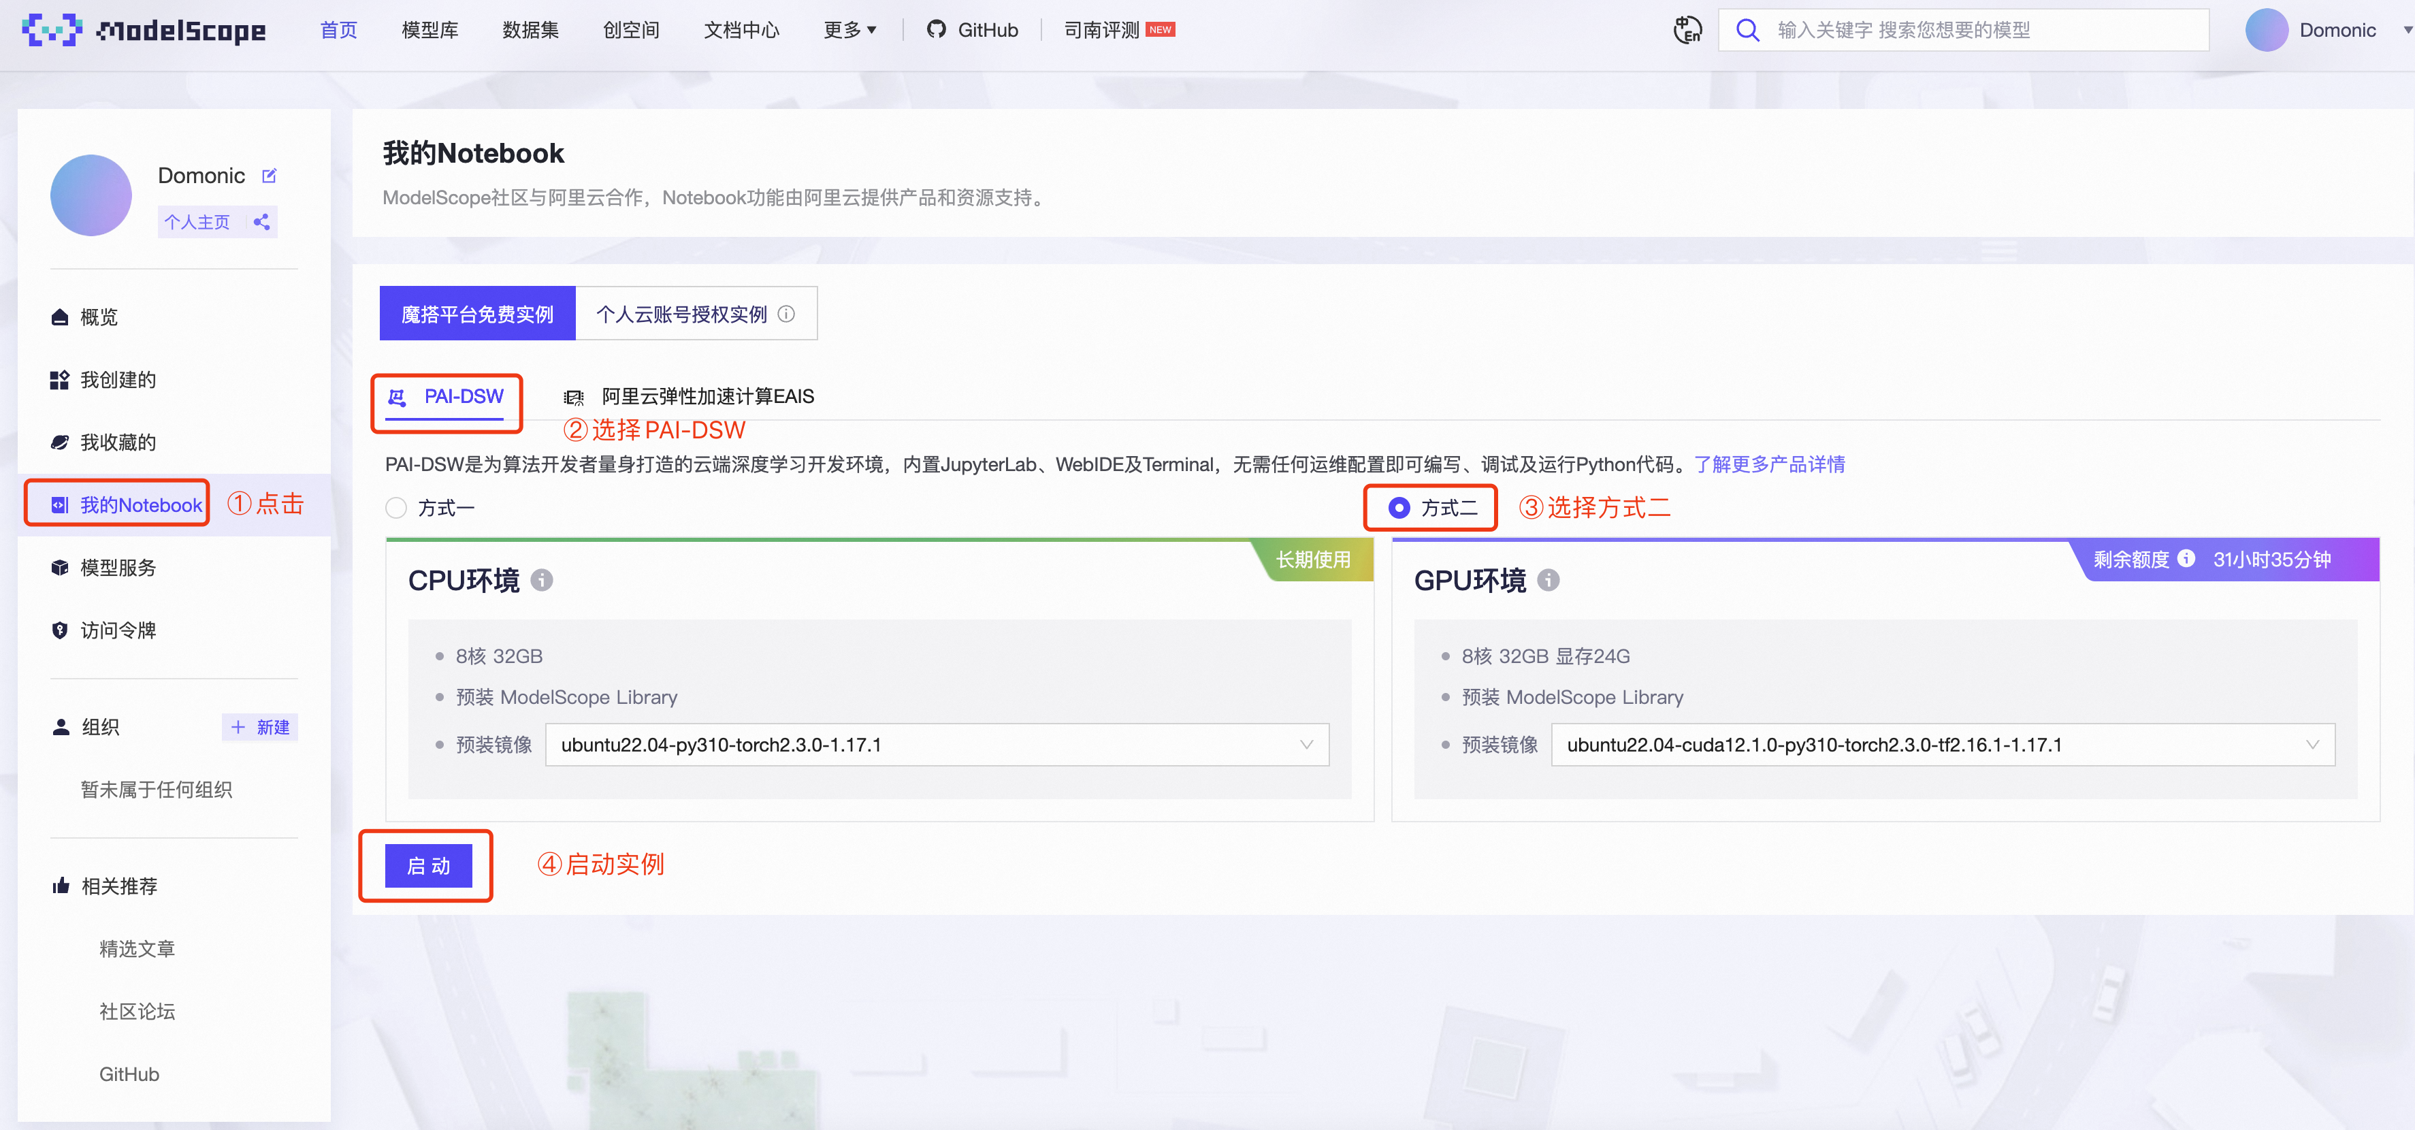Click info icon on 个人云账号授权实例 tab
This screenshot has width=2415, height=1130.
(787, 314)
